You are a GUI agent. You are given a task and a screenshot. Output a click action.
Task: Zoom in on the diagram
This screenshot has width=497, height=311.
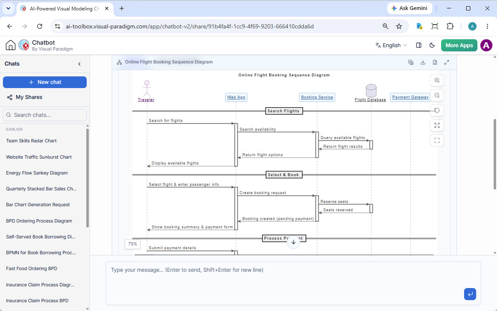tap(437, 80)
